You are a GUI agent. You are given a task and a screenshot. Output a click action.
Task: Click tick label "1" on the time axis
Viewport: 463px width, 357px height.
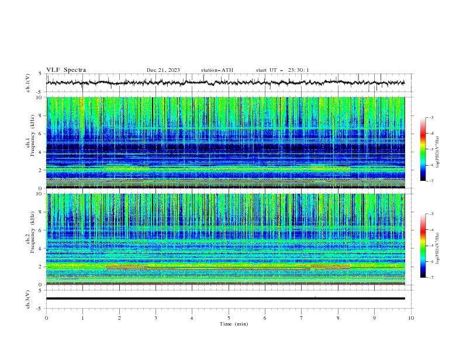click(82, 318)
